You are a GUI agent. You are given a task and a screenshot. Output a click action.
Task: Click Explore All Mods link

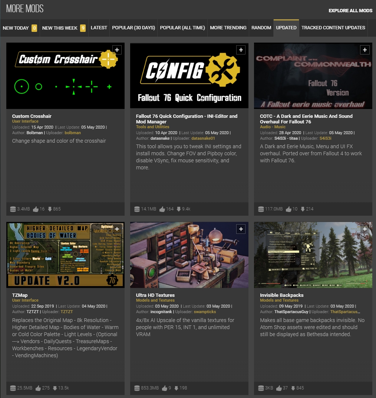pyautogui.click(x=350, y=11)
